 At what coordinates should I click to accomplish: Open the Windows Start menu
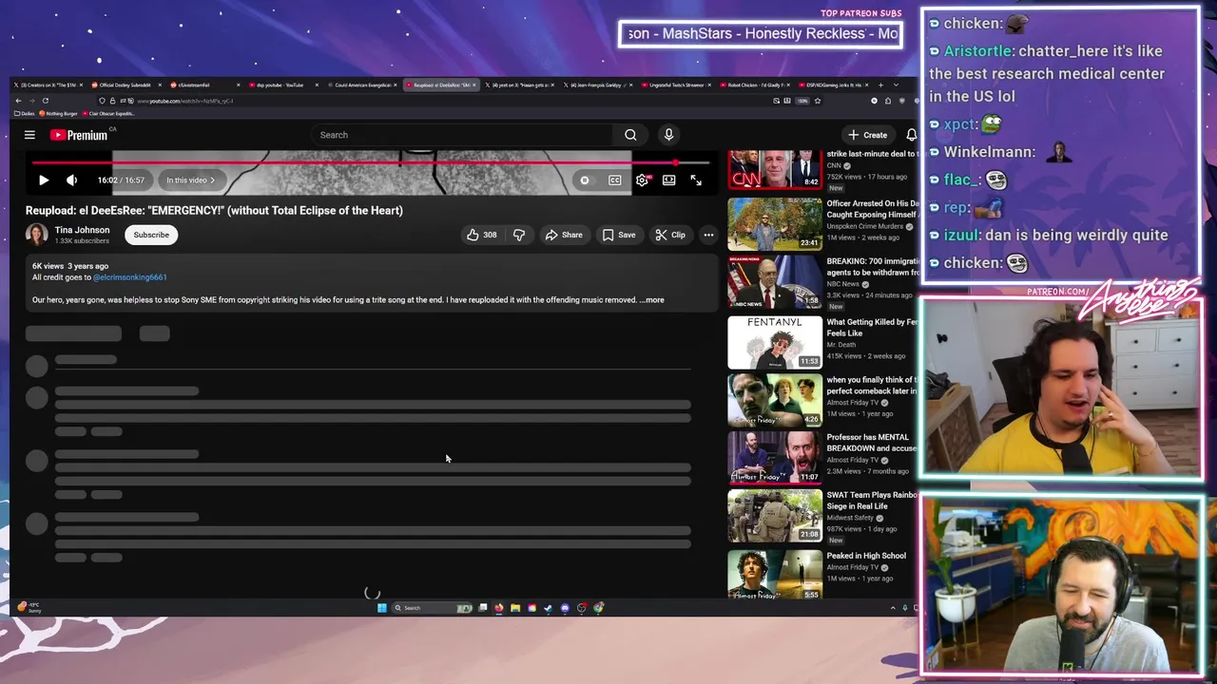pos(381,608)
